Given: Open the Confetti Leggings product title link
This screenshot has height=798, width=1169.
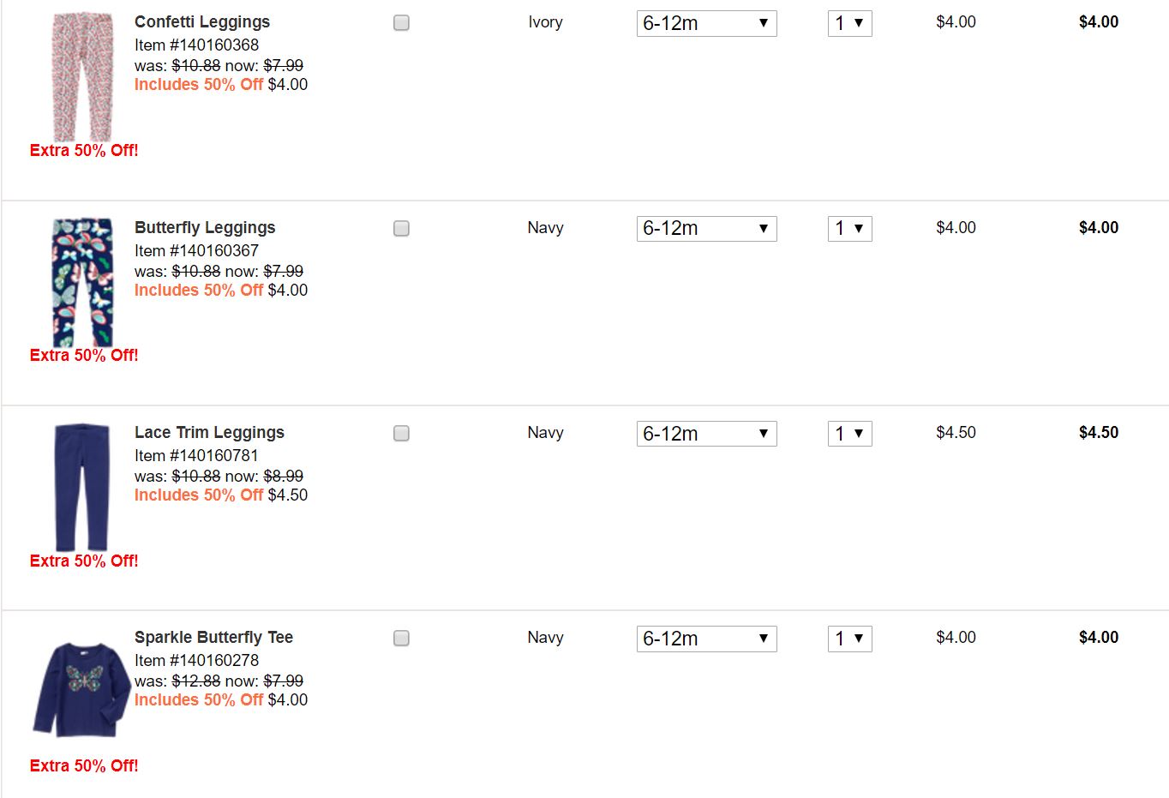Looking at the screenshot, I should pyautogui.click(x=202, y=22).
